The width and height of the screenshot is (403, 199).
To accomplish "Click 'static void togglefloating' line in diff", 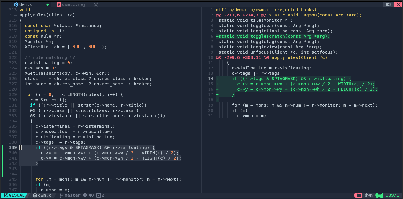I will [x=276, y=31].
